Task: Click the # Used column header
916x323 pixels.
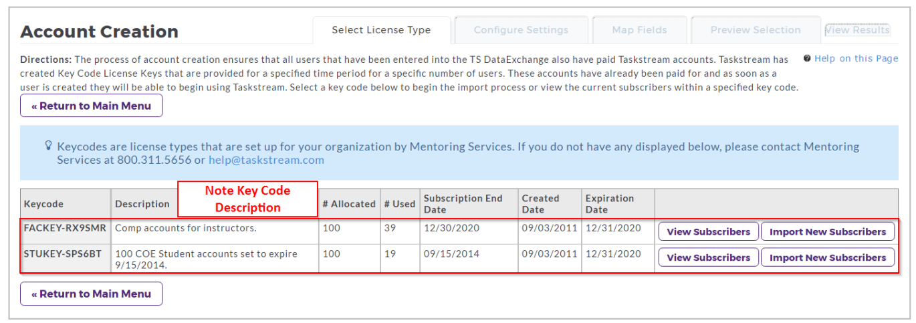Action: (x=400, y=204)
